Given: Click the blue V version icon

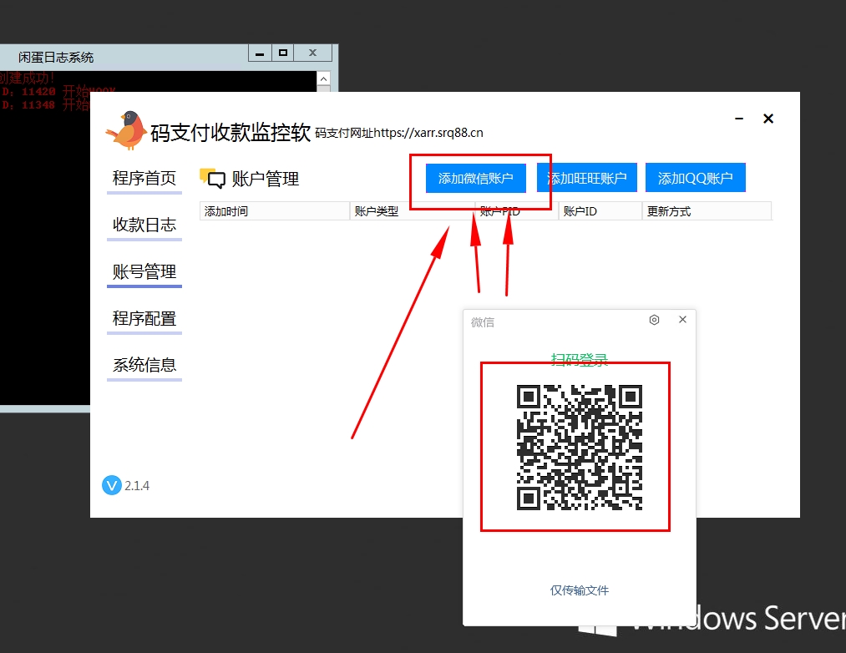Looking at the screenshot, I should (112, 485).
